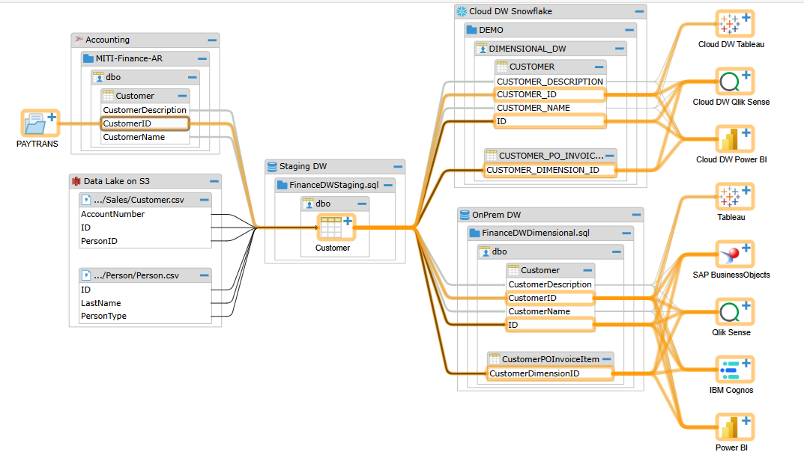Select the CustomerID column in Accounting
Viewport: 804px width, 452px height.
click(x=145, y=123)
